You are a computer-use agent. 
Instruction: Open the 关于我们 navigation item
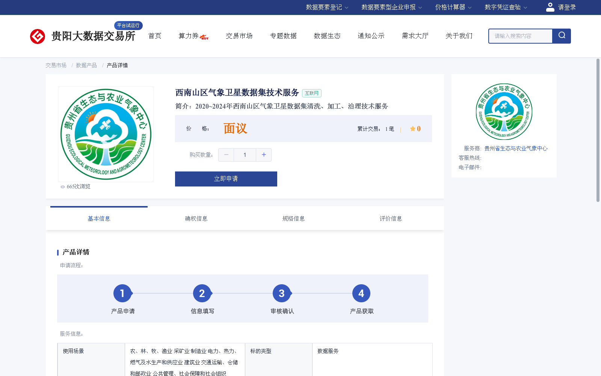pyautogui.click(x=459, y=36)
